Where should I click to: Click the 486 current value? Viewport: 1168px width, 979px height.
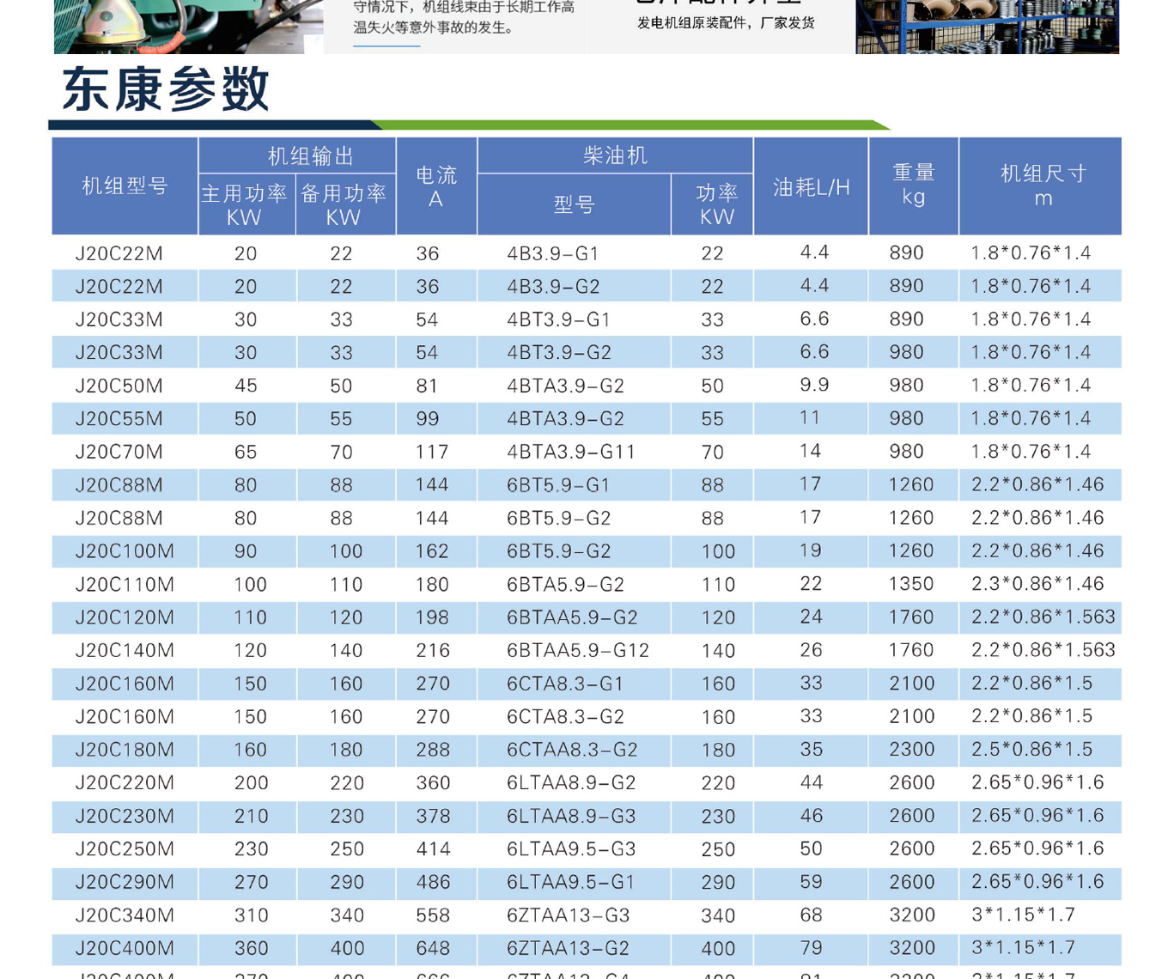pyautogui.click(x=433, y=883)
